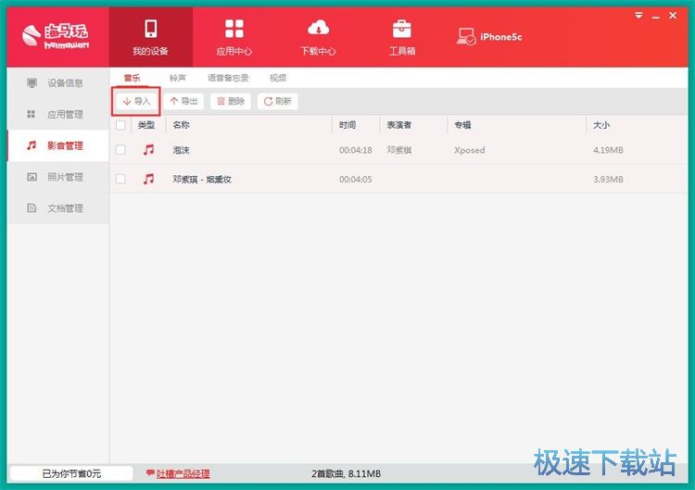The height and width of the screenshot is (490, 695).
Task: Check the box for song 泡沫
Action: 120,150
